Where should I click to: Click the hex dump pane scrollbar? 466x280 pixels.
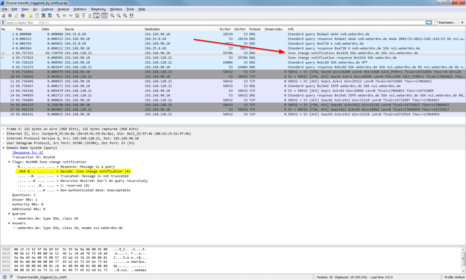coord(463,259)
